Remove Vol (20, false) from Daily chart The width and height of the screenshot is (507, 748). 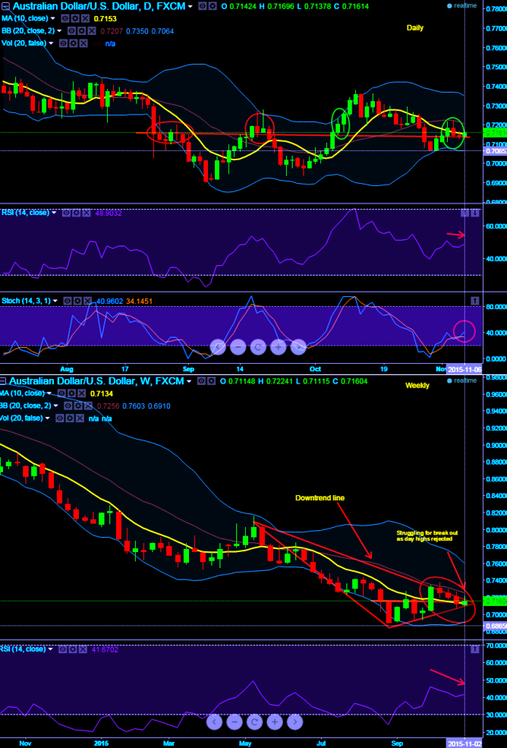[x=83, y=43]
